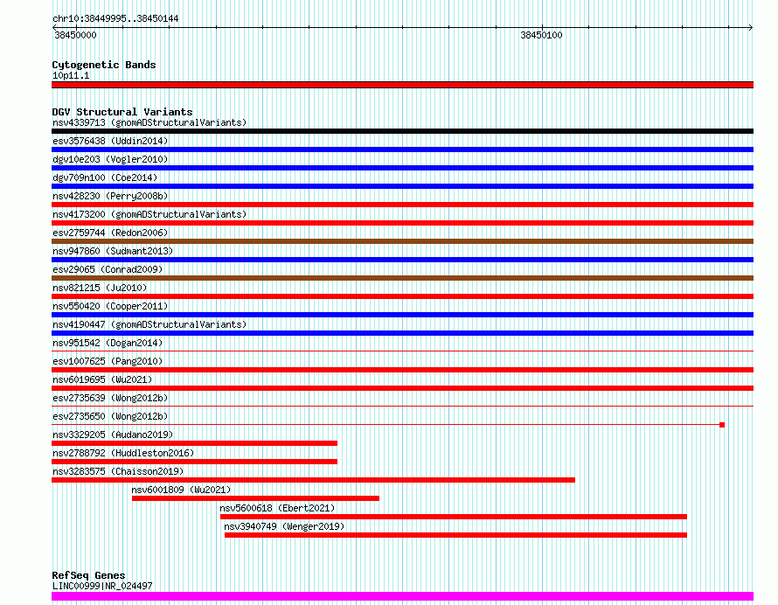Image resolution: width=778 pixels, height=605 pixels.
Task: Click the nsv6019695 (Wu2021) label
Action: [102, 379]
